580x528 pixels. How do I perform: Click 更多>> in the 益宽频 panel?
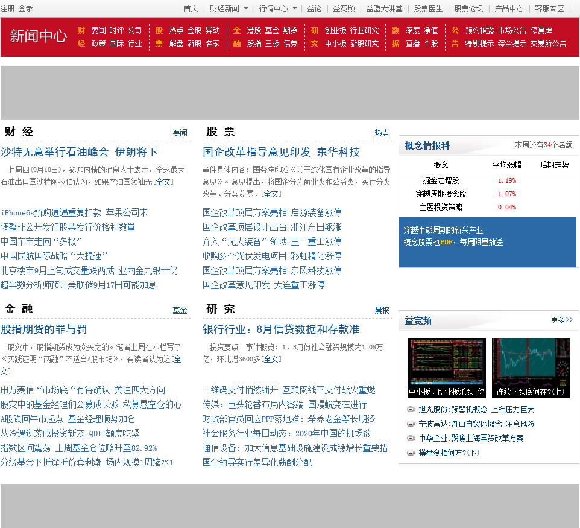click(x=561, y=320)
